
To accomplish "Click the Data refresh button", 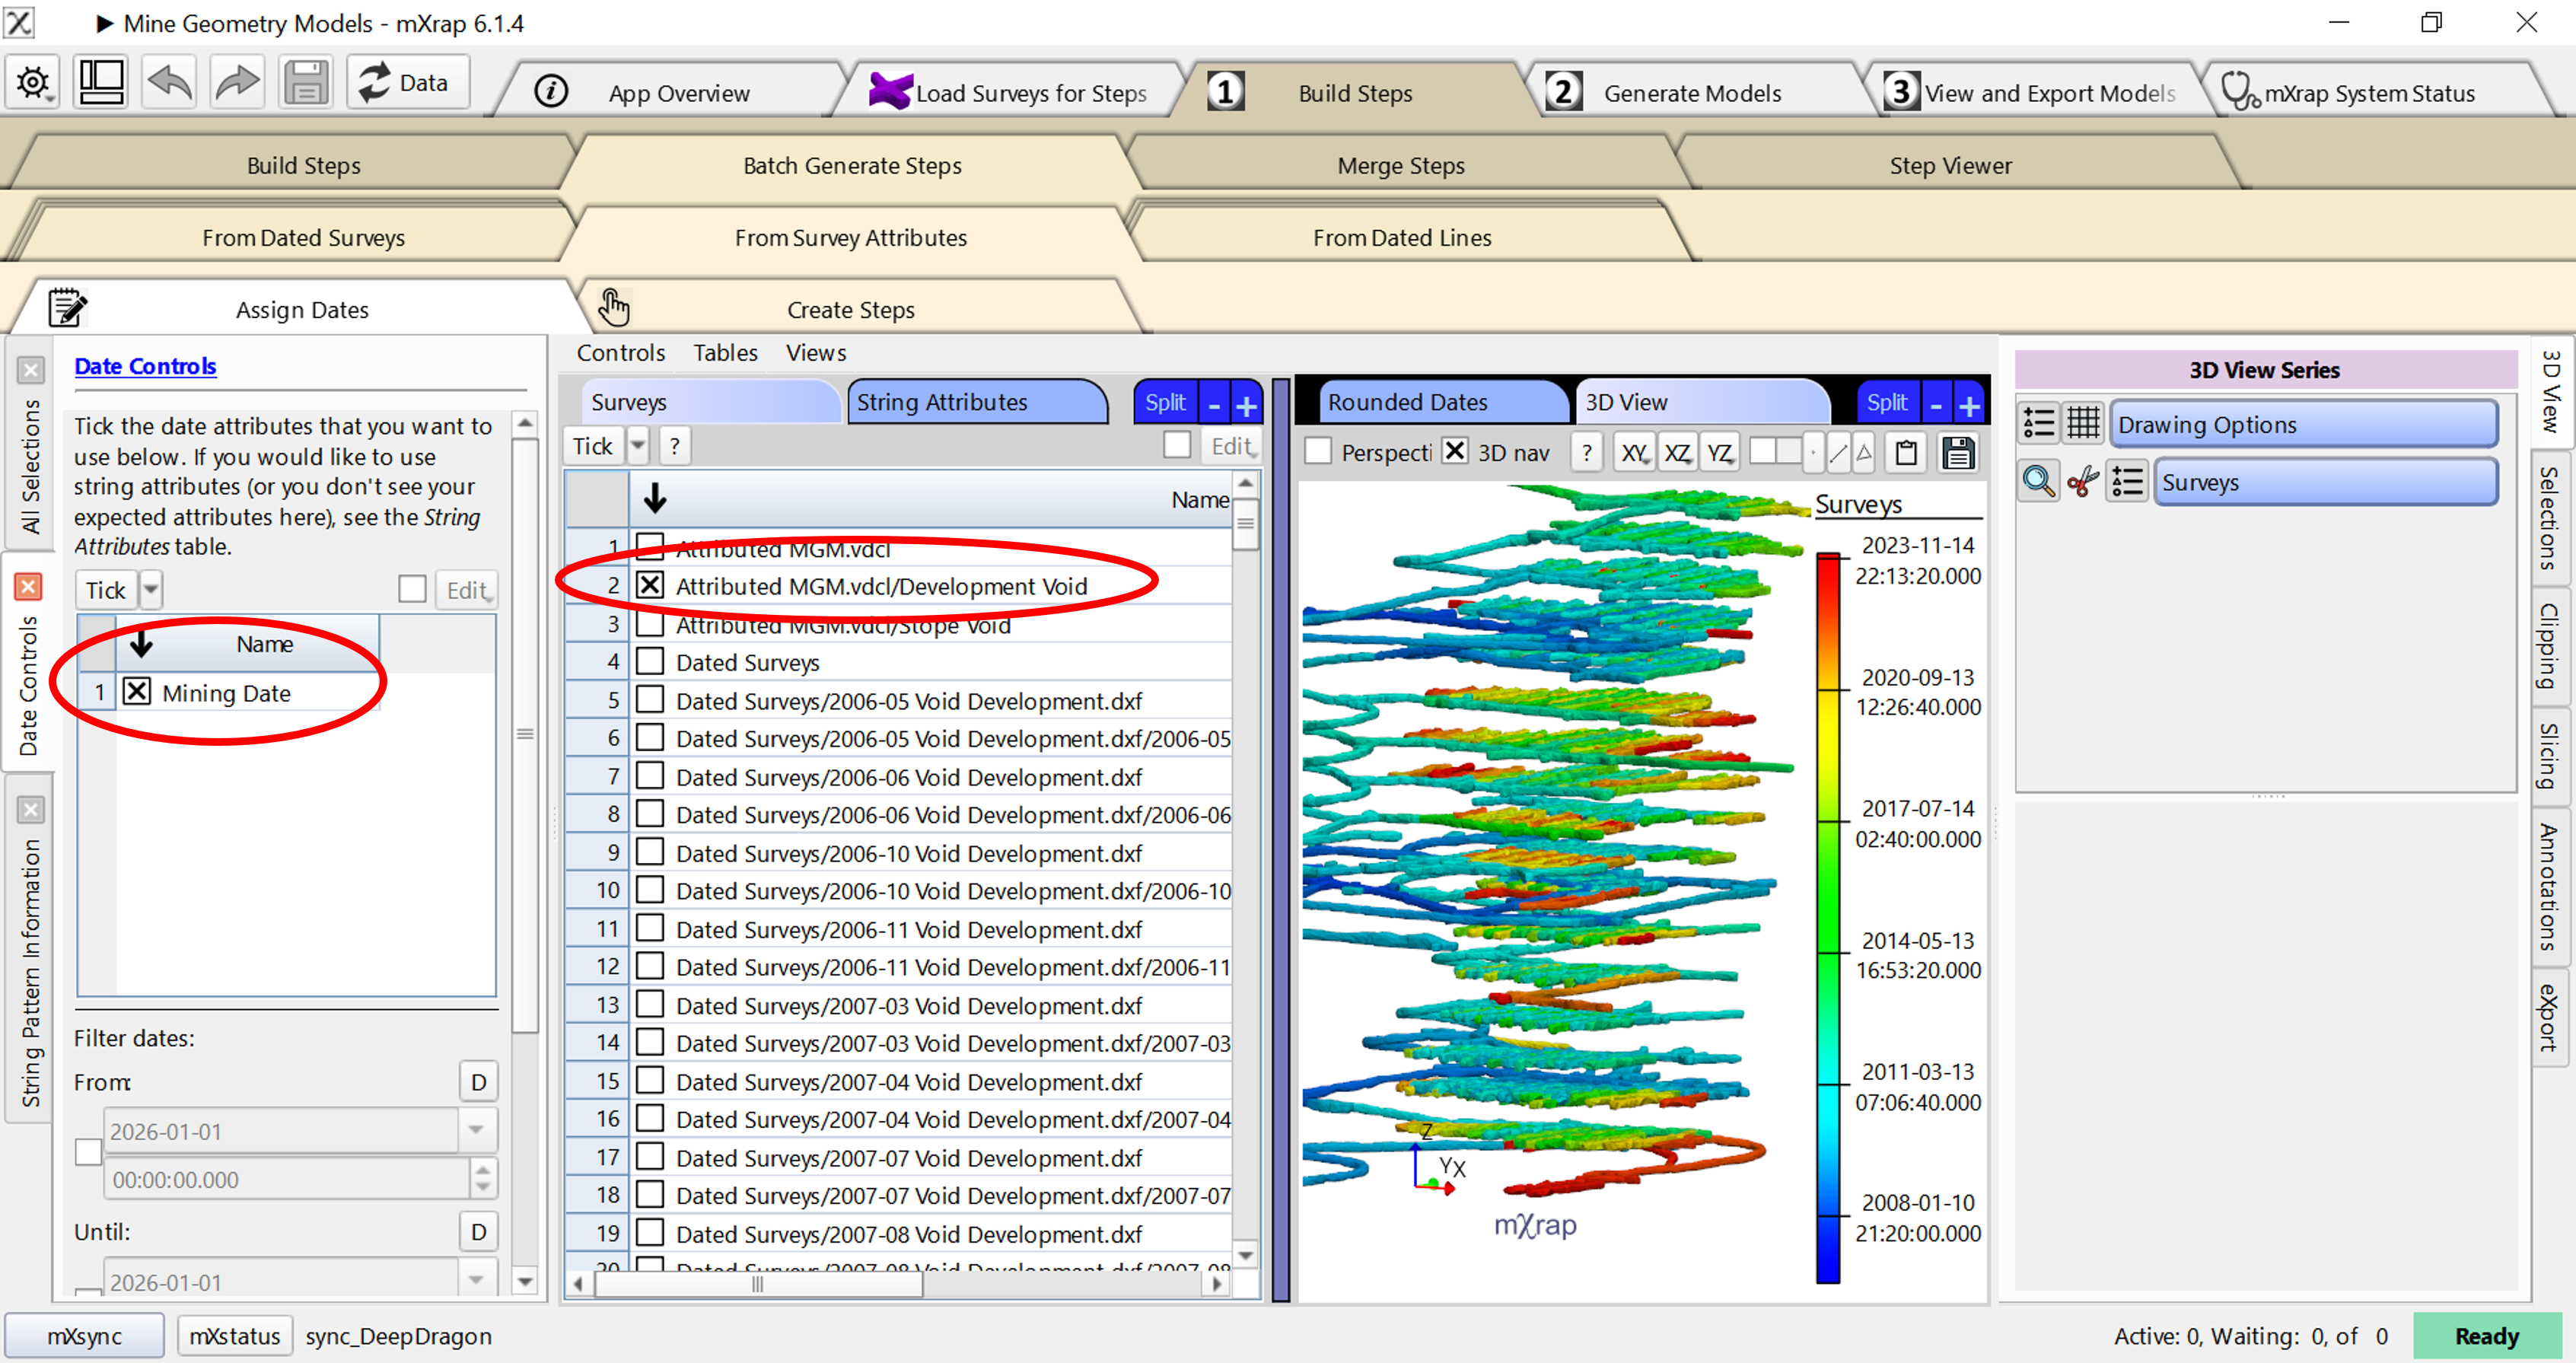I will coord(406,83).
